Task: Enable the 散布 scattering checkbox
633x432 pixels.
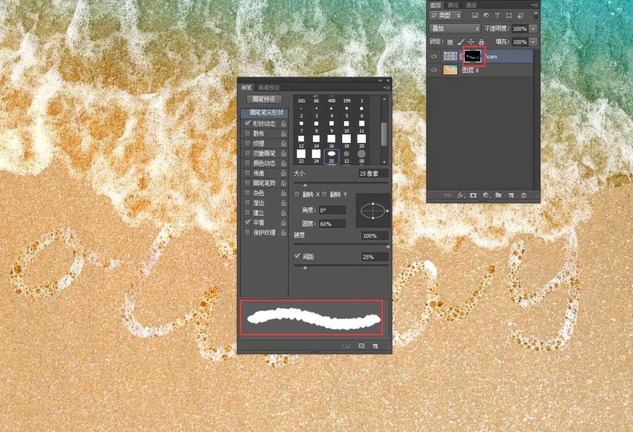Action: tap(247, 133)
